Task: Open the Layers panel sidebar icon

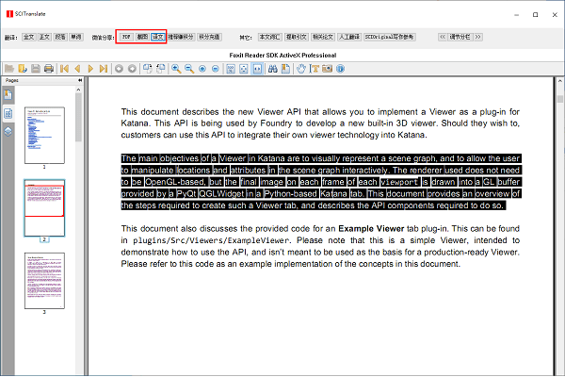Action: pyautogui.click(x=8, y=130)
